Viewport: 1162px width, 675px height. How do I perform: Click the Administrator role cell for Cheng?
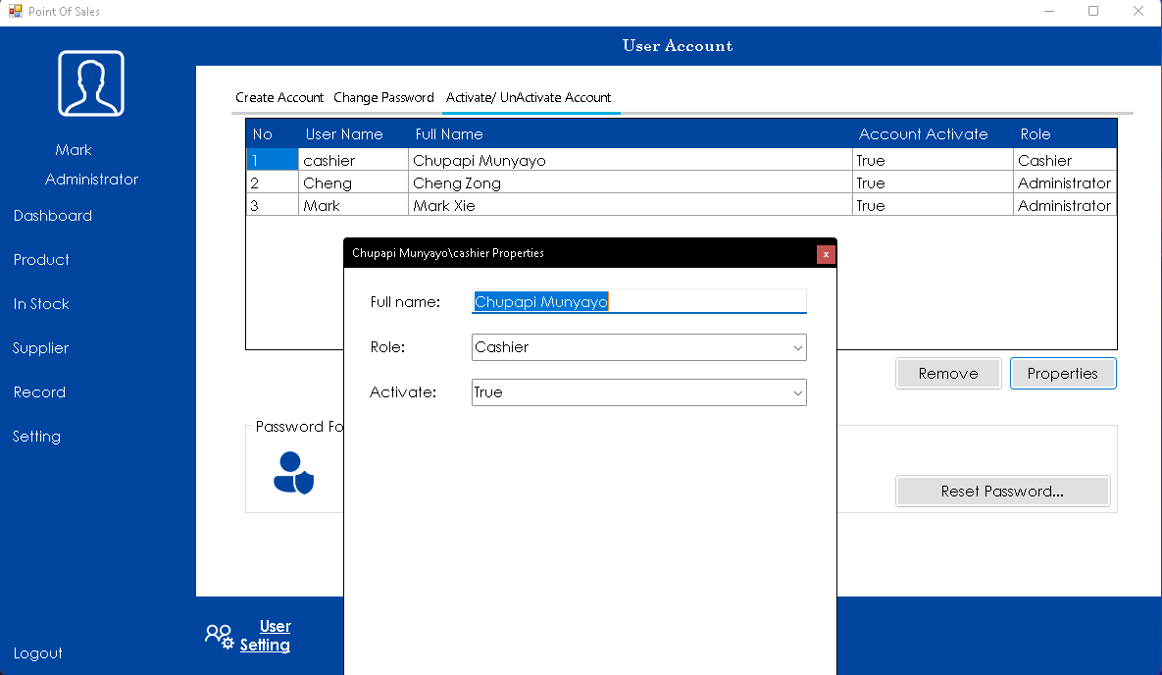(x=1065, y=183)
